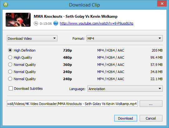This screenshot has height=128, width=169.
Task: Click the '22.1 MB' file size
Action: tap(157, 79)
